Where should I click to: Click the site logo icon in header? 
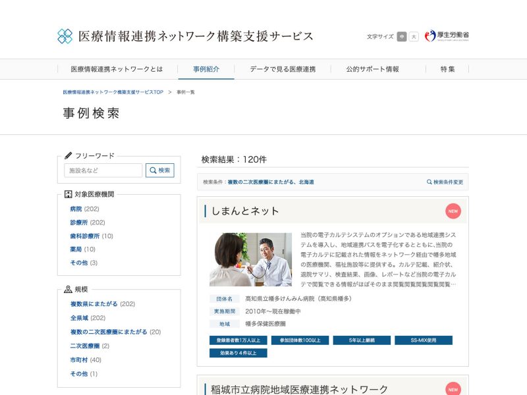point(65,36)
